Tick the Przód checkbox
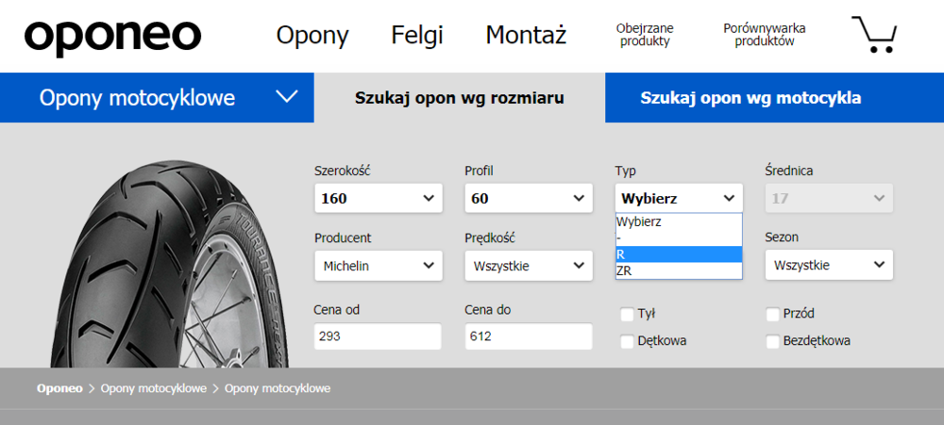The height and width of the screenshot is (425, 944). coord(773,315)
